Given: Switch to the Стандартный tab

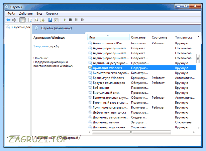Looking at the screenshot, I should point(68,138).
